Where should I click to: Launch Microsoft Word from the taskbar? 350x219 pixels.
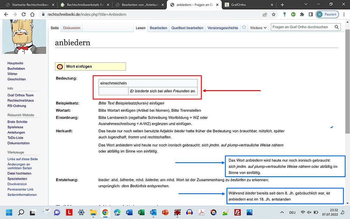pyautogui.click(x=129, y=212)
